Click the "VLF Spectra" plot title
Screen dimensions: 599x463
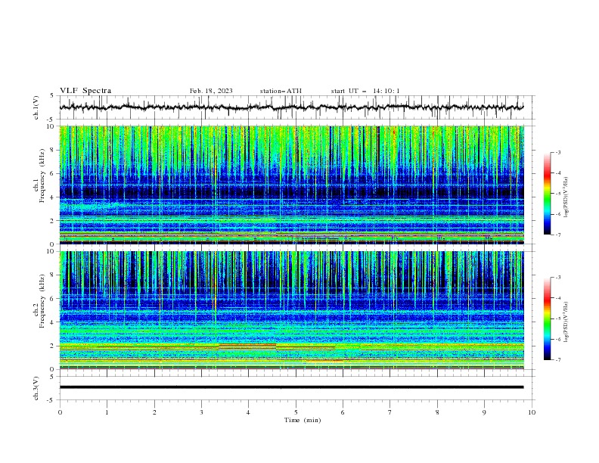(x=85, y=91)
